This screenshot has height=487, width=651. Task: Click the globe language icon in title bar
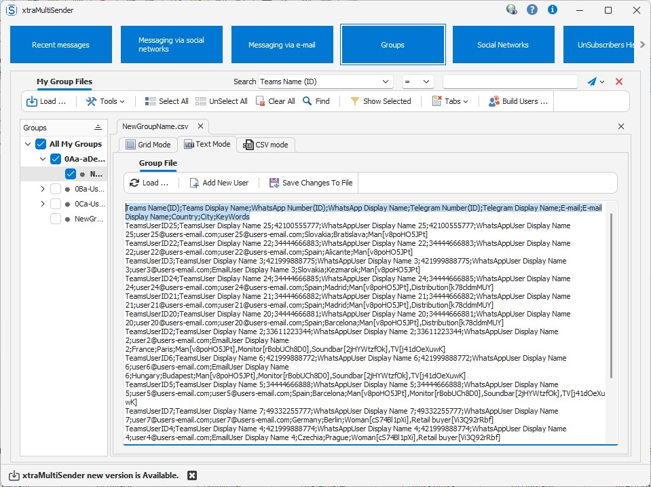pyautogui.click(x=512, y=10)
